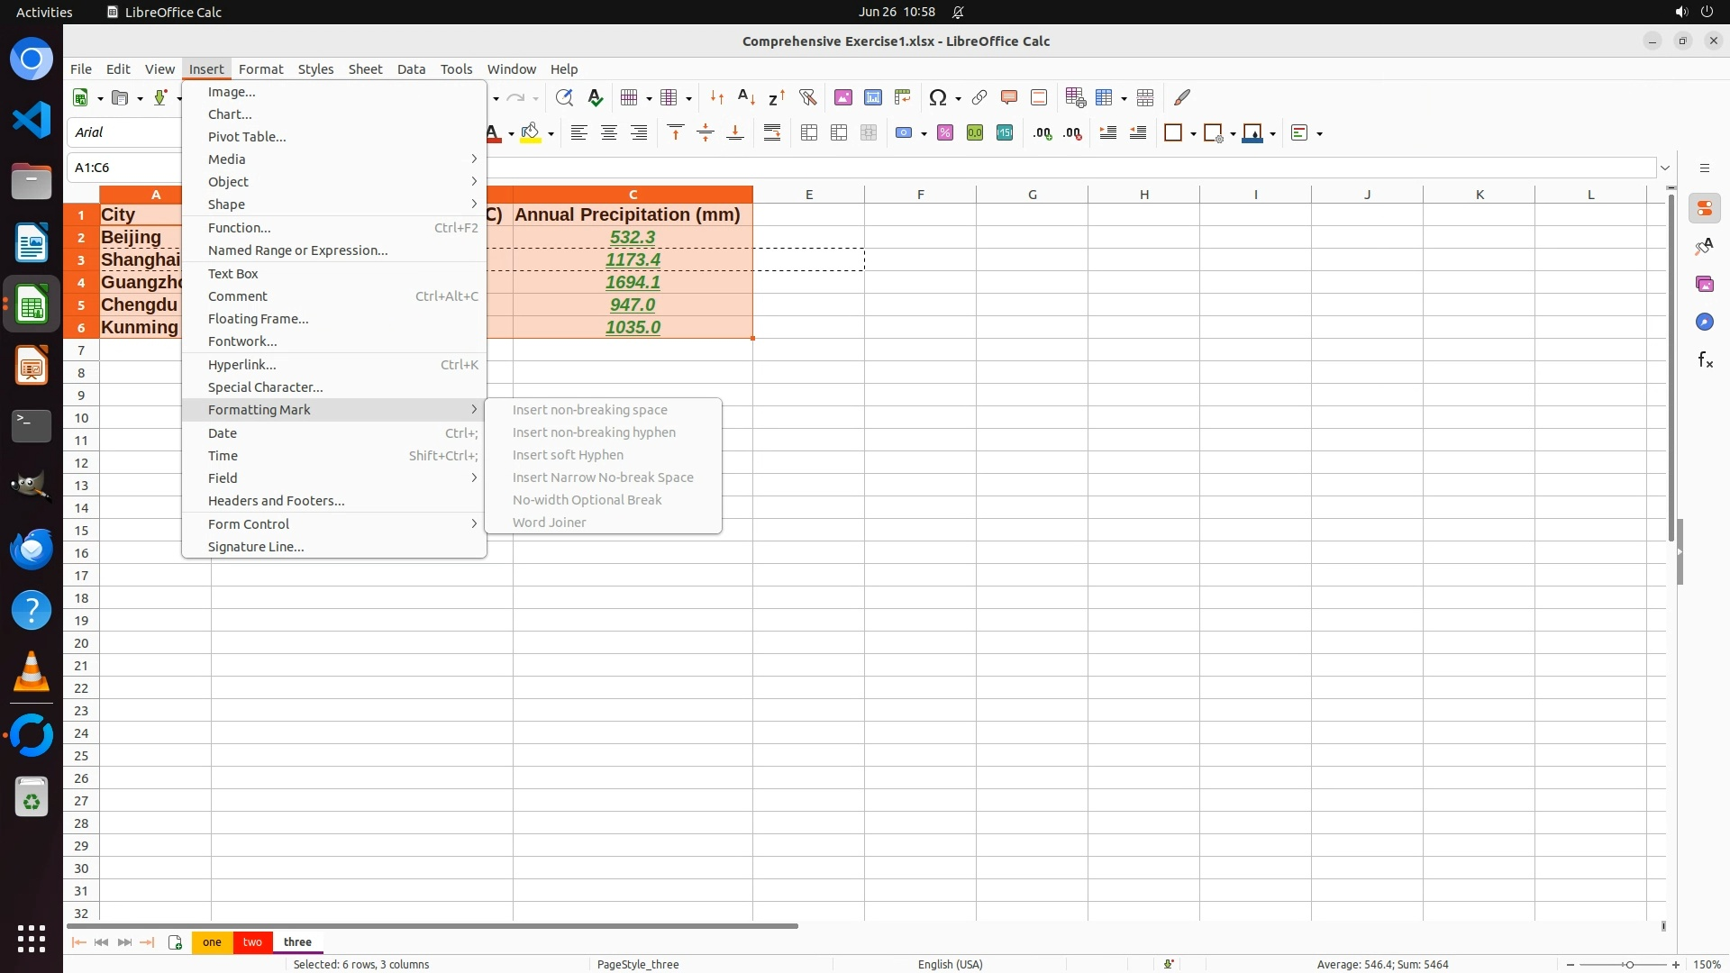Click the Insert Image toolbar icon
The height and width of the screenshot is (973, 1730).
pyautogui.click(x=843, y=97)
